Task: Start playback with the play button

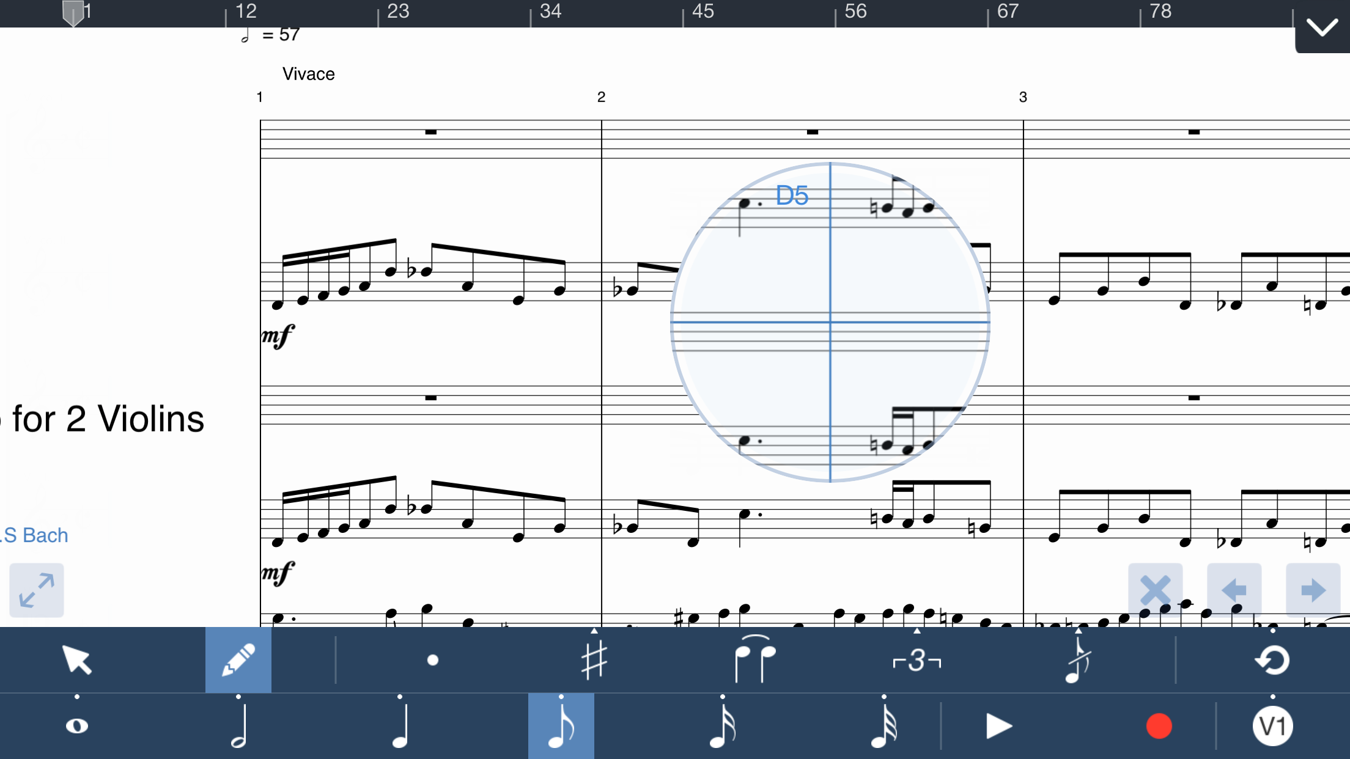Action: (x=999, y=726)
